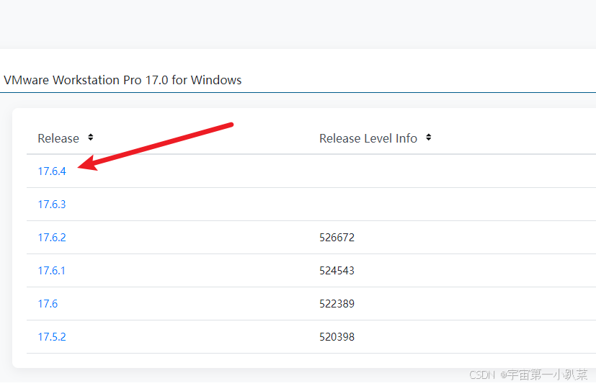Select the 520398 release level value
The height and width of the screenshot is (386, 596).
[337, 336]
